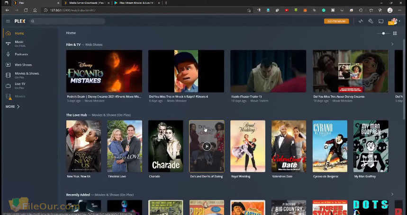Select Home in sidebar
The image size is (407, 215).
[19, 34]
